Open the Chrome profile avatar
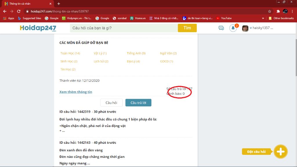 click(x=285, y=11)
